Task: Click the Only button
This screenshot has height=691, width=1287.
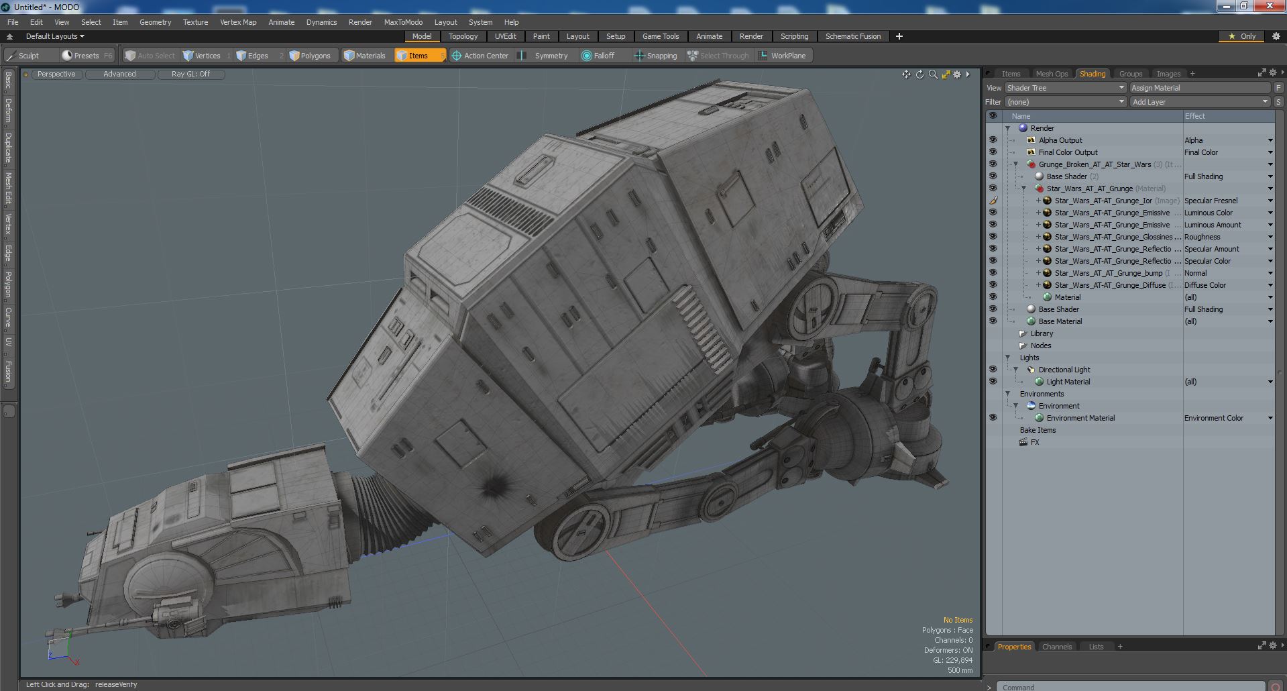Action: click(1242, 36)
